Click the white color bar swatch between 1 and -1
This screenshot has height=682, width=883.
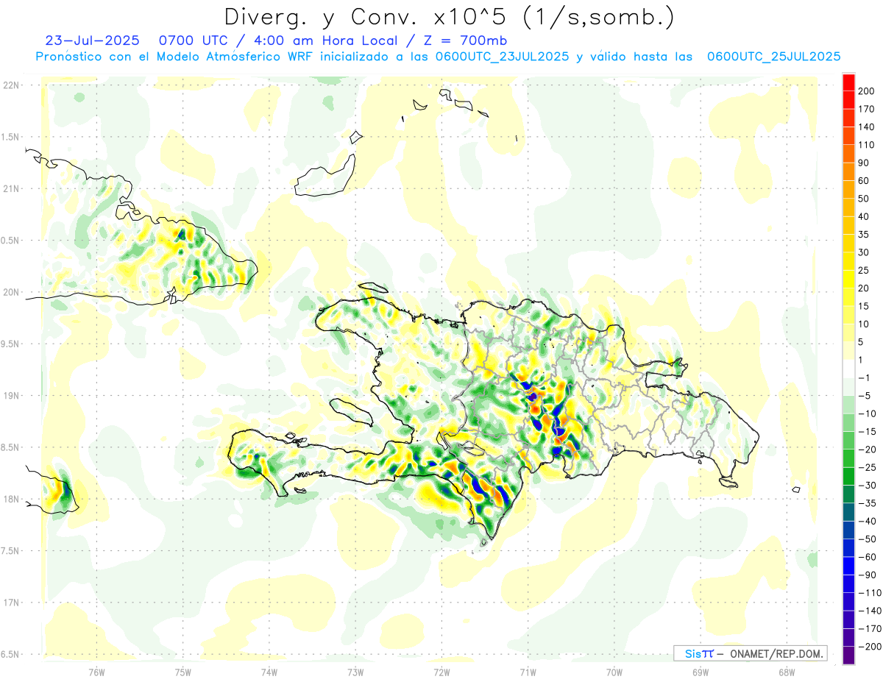click(x=848, y=369)
